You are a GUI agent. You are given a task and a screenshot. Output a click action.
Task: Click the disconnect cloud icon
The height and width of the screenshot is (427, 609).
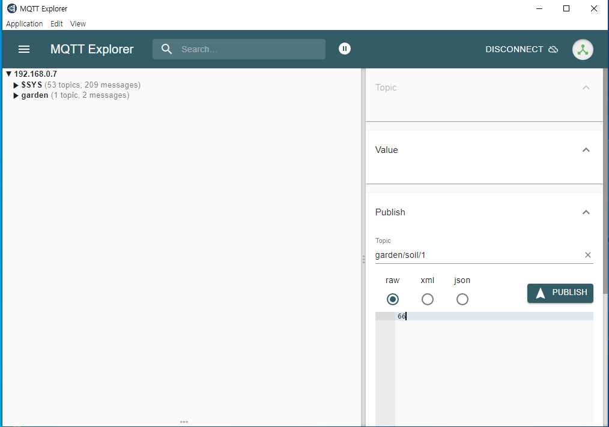point(553,49)
